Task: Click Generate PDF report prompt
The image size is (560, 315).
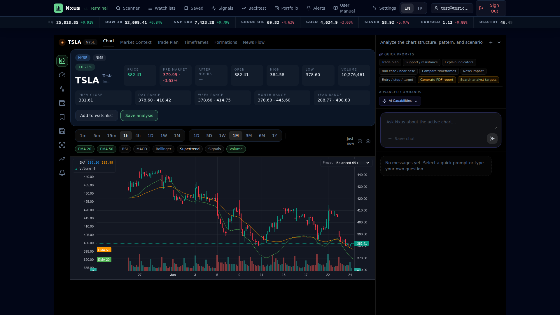Action: click(437, 80)
